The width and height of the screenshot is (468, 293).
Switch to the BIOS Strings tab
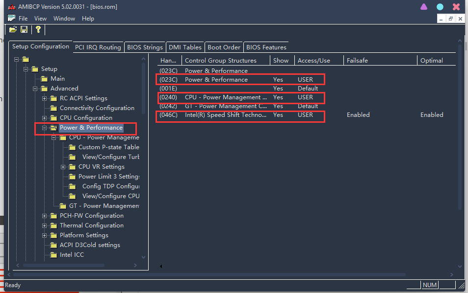tap(145, 47)
